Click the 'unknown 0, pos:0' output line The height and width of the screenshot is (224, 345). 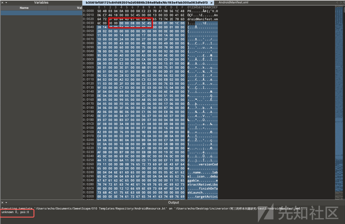click(x=15, y=212)
